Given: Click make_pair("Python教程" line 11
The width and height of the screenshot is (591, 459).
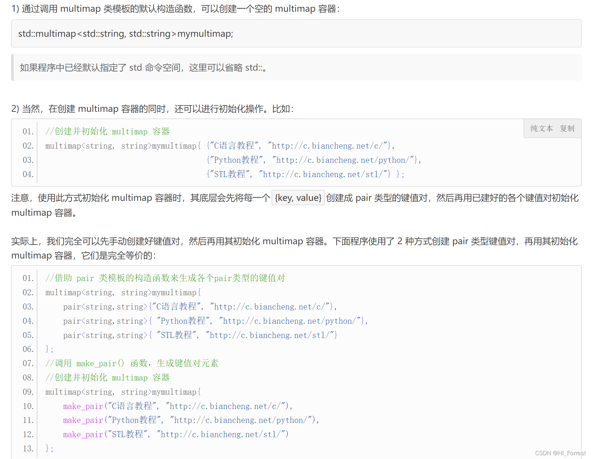Looking at the screenshot, I should pos(191,420).
